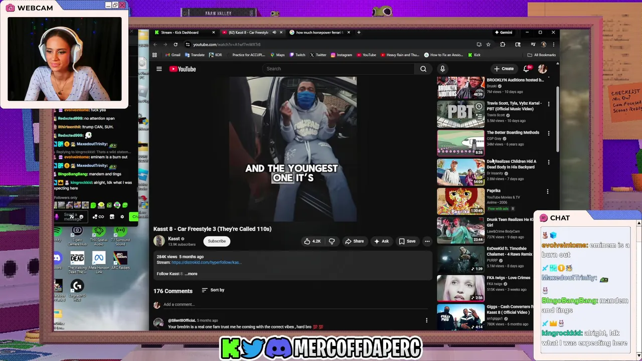
Task: Focus the YouTube Search field
Action: coord(339,69)
